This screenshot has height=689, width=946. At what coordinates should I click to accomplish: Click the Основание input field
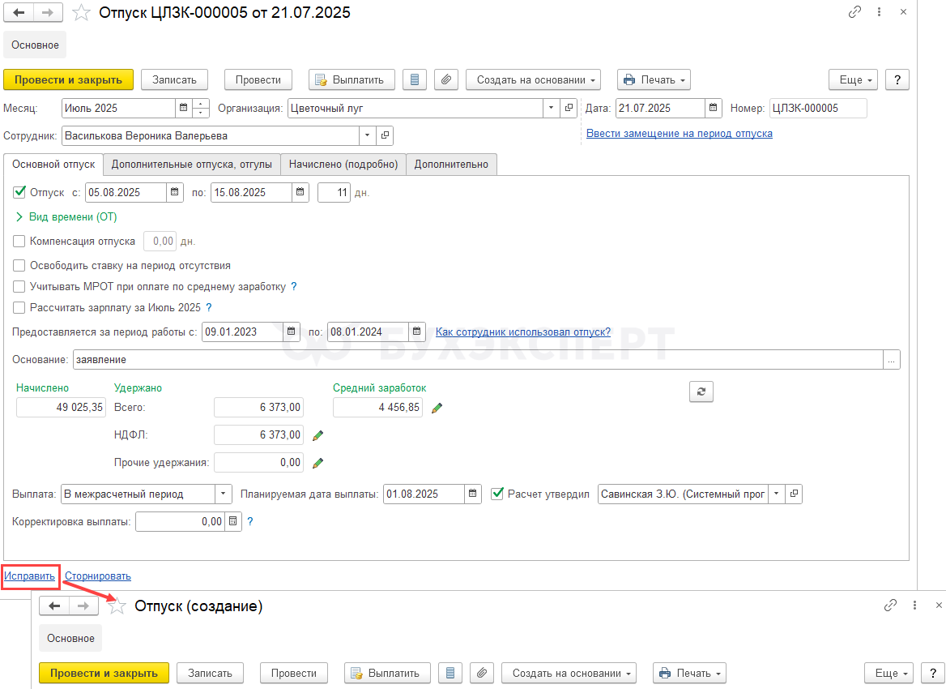point(478,360)
